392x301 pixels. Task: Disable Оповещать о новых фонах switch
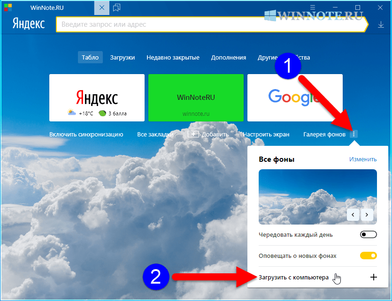pos(368,256)
